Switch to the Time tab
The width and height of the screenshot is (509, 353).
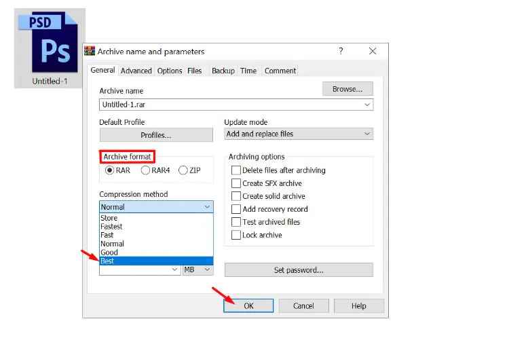(x=248, y=71)
